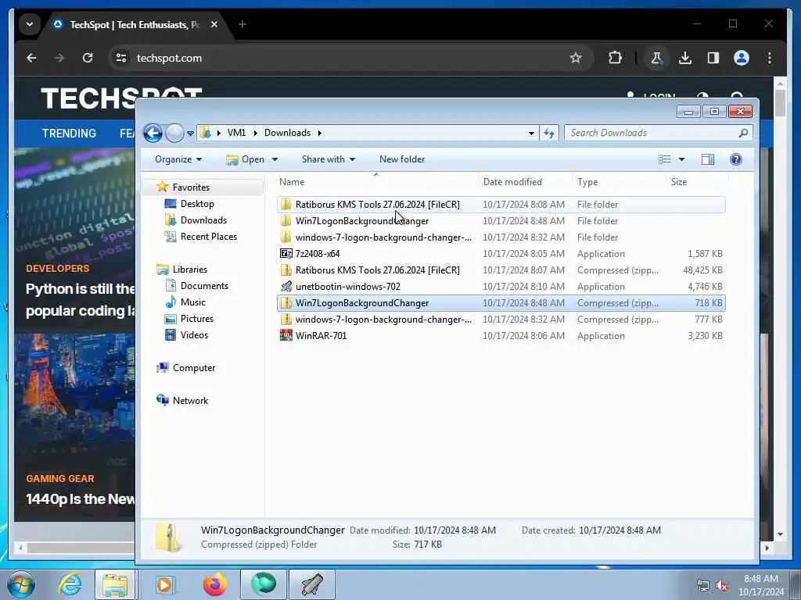This screenshot has width=801, height=600.
Task: Sort files by Type column
Action: coord(620,181)
